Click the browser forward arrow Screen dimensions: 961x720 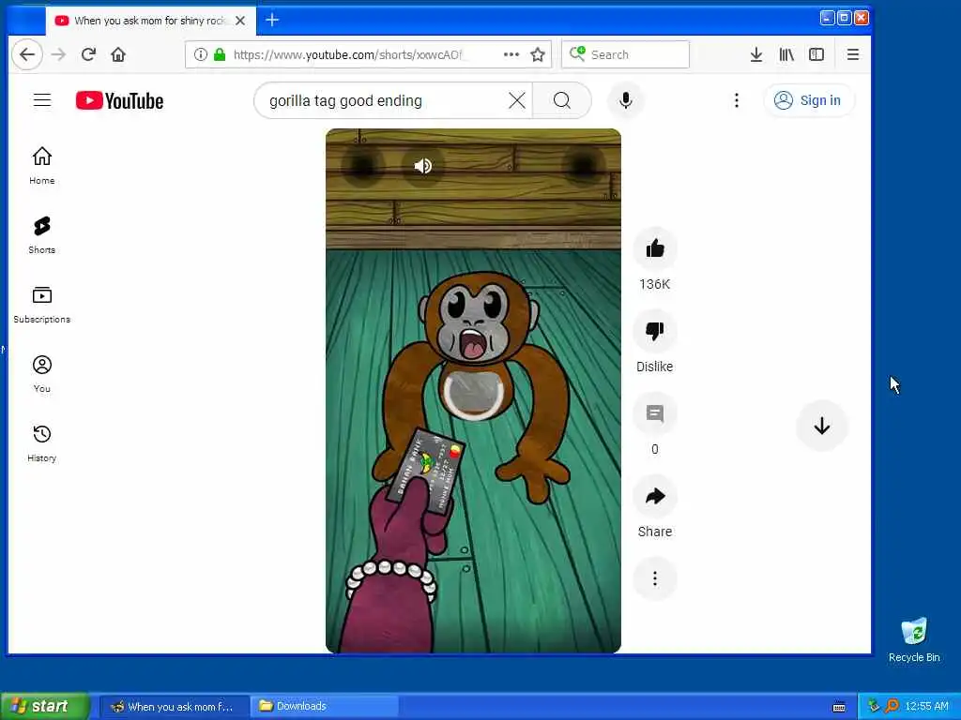[x=58, y=54]
